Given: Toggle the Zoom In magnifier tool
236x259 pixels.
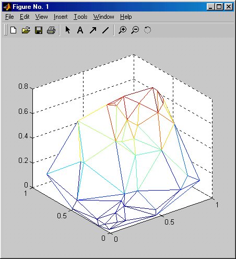Looking at the screenshot, I should tap(123, 30).
